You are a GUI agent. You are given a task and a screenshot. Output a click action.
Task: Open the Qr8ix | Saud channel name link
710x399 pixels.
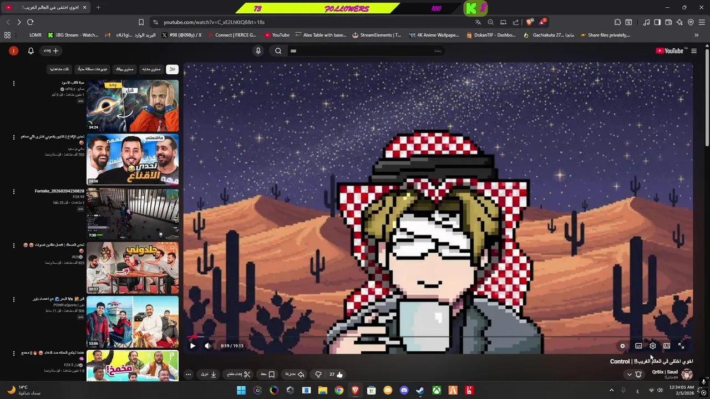[x=665, y=372]
